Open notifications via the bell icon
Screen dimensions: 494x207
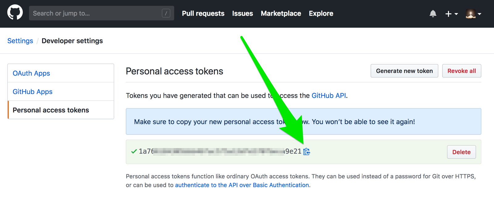pyautogui.click(x=433, y=13)
